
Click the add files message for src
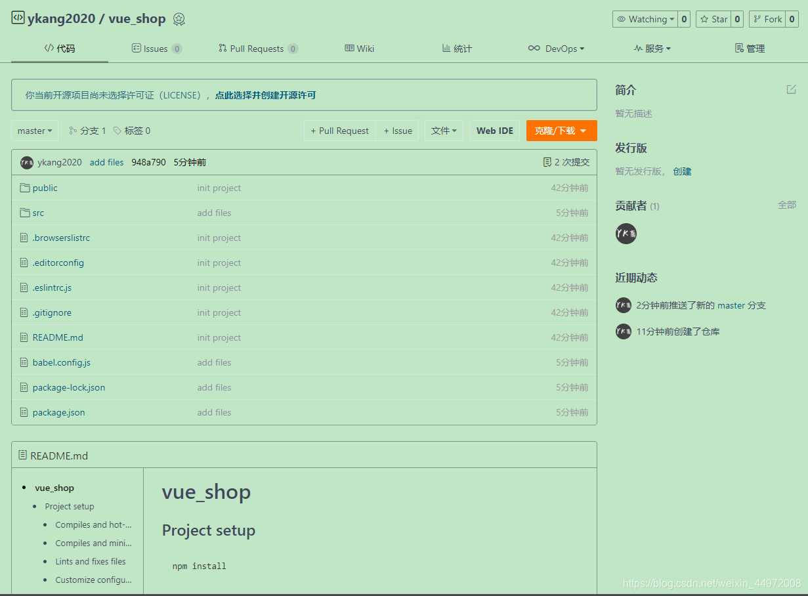pos(215,213)
